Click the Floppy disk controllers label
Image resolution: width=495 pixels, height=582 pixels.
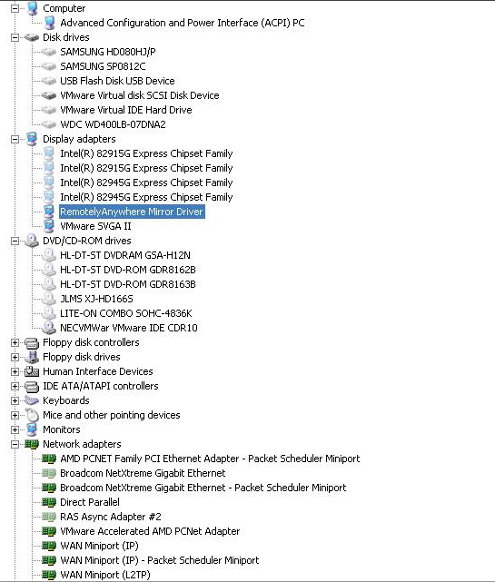point(91,342)
